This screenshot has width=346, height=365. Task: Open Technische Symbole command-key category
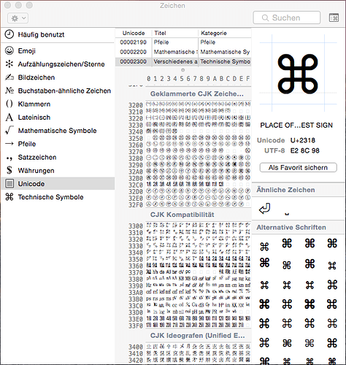point(58,197)
